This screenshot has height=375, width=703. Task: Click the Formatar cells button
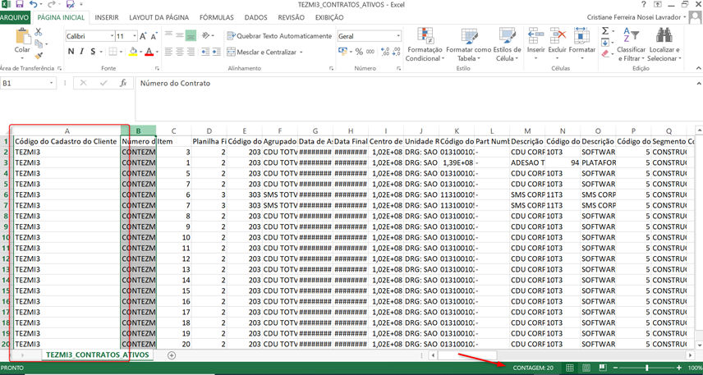[582, 43]
